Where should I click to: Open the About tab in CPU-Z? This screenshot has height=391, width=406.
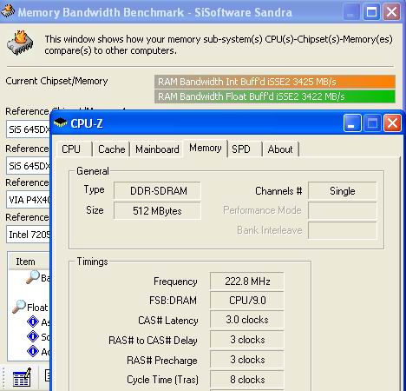280,149
